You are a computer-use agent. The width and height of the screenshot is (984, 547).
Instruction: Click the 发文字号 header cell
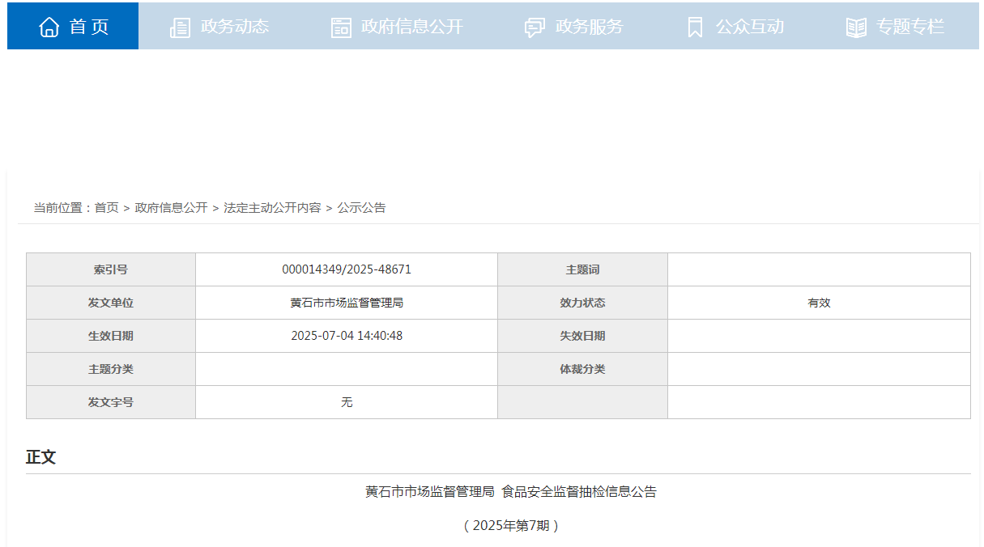[x=111, y=402]
